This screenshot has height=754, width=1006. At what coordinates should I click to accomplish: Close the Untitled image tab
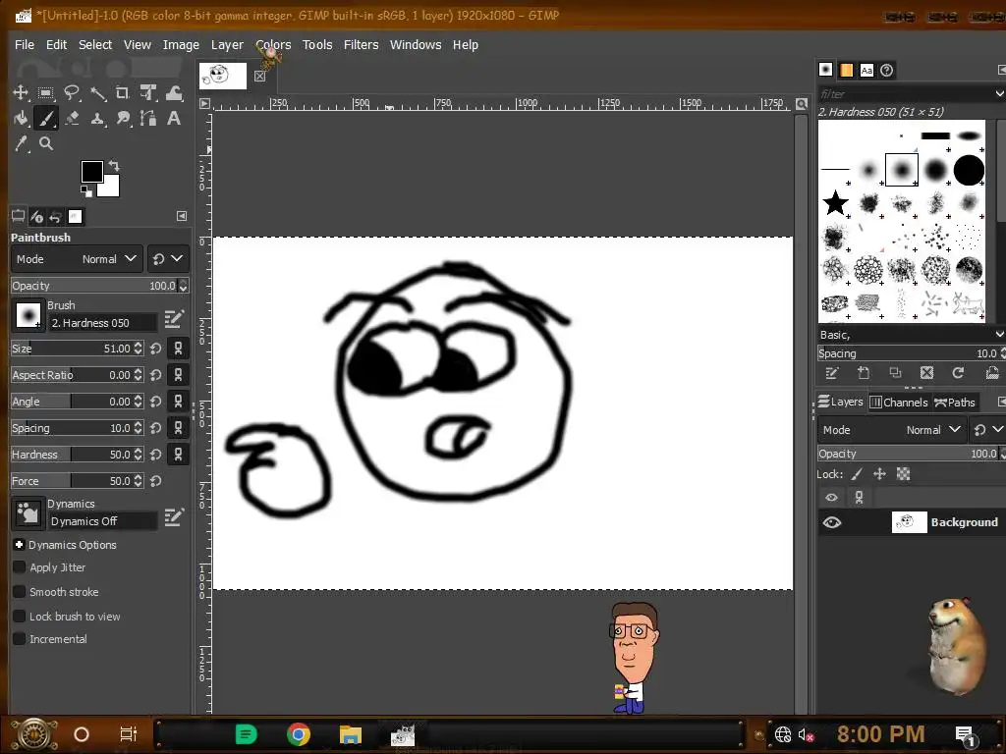[259, 77]
